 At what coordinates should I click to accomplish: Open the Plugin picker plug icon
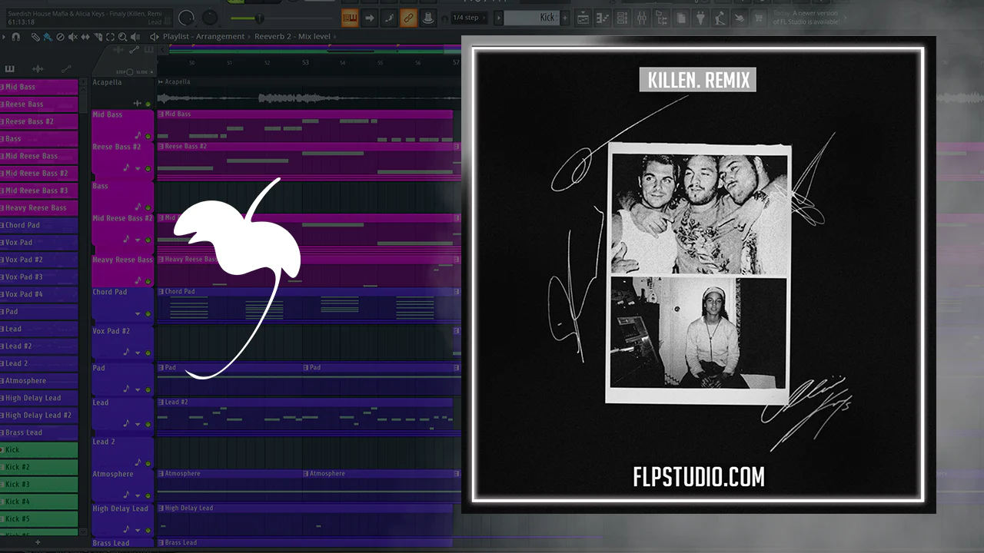[700, 18]
